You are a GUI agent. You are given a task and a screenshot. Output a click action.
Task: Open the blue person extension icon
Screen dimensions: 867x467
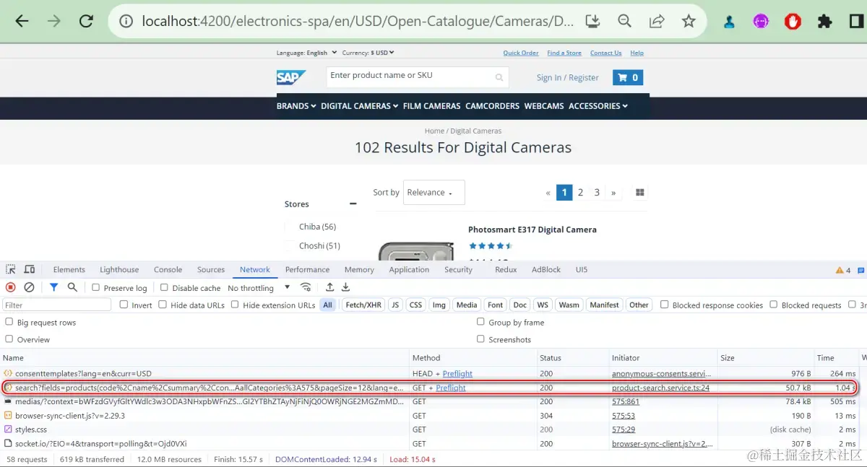(729, 22)
